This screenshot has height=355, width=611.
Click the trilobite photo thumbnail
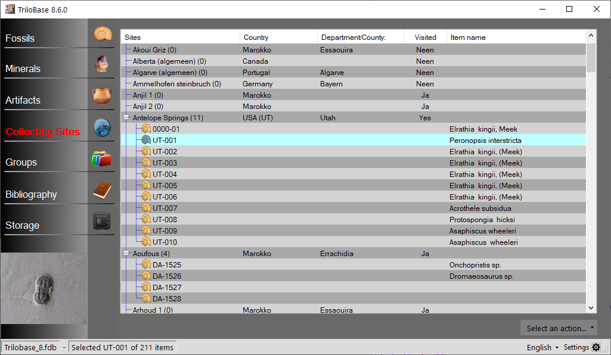44,288
